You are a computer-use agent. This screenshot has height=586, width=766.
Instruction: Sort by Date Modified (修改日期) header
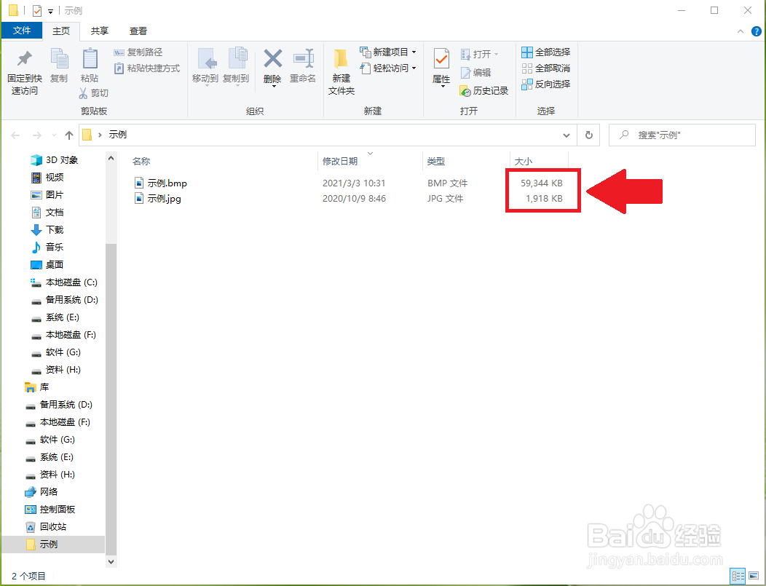click(x=340, y=161)
